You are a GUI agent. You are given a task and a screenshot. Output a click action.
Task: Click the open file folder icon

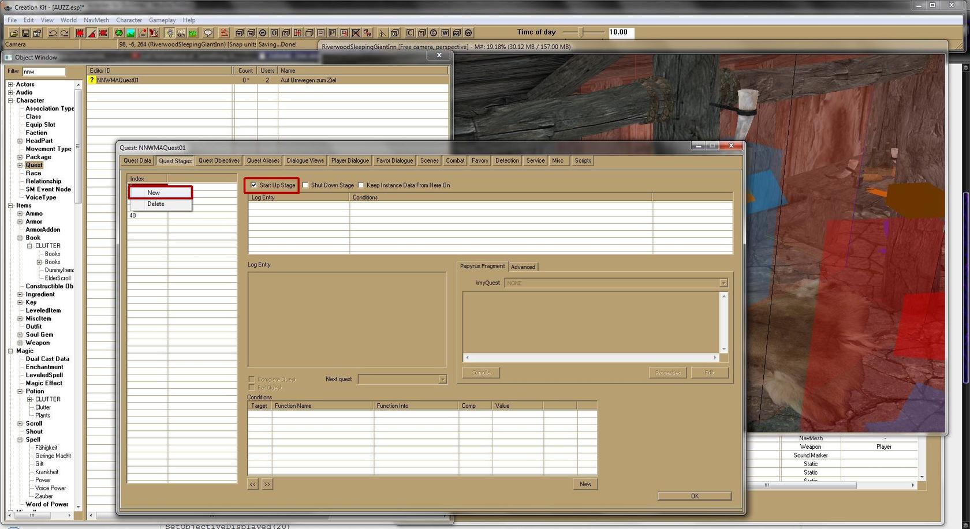coord(14,33)
